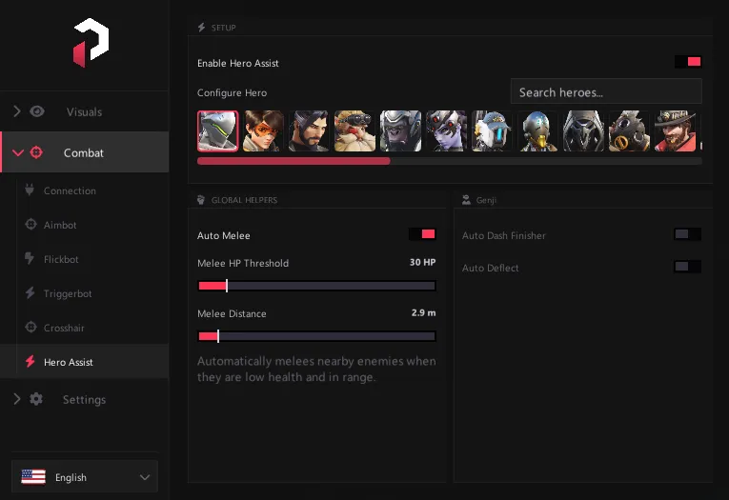The height and width of the screenshot is (500, 729).
Task: Open the Visuals menu item
Action: tap(85, 111)
